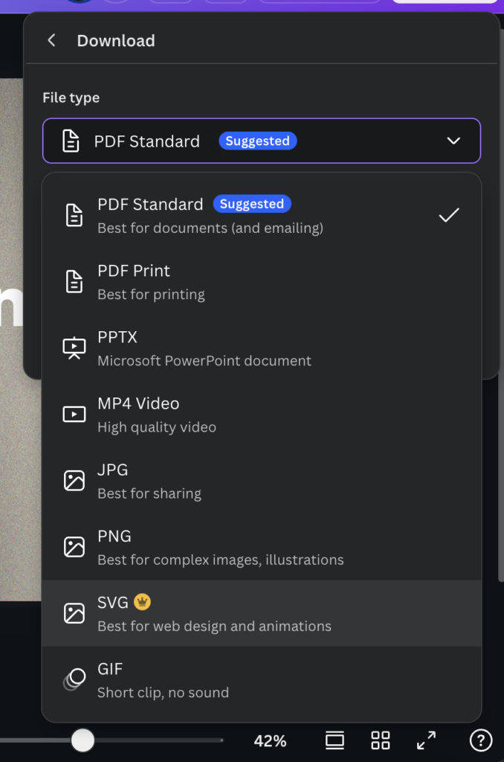This screenshot has width=504, height=762.
Task: Click the MP4 Video play icon
Action: click(x=74, y=414)
